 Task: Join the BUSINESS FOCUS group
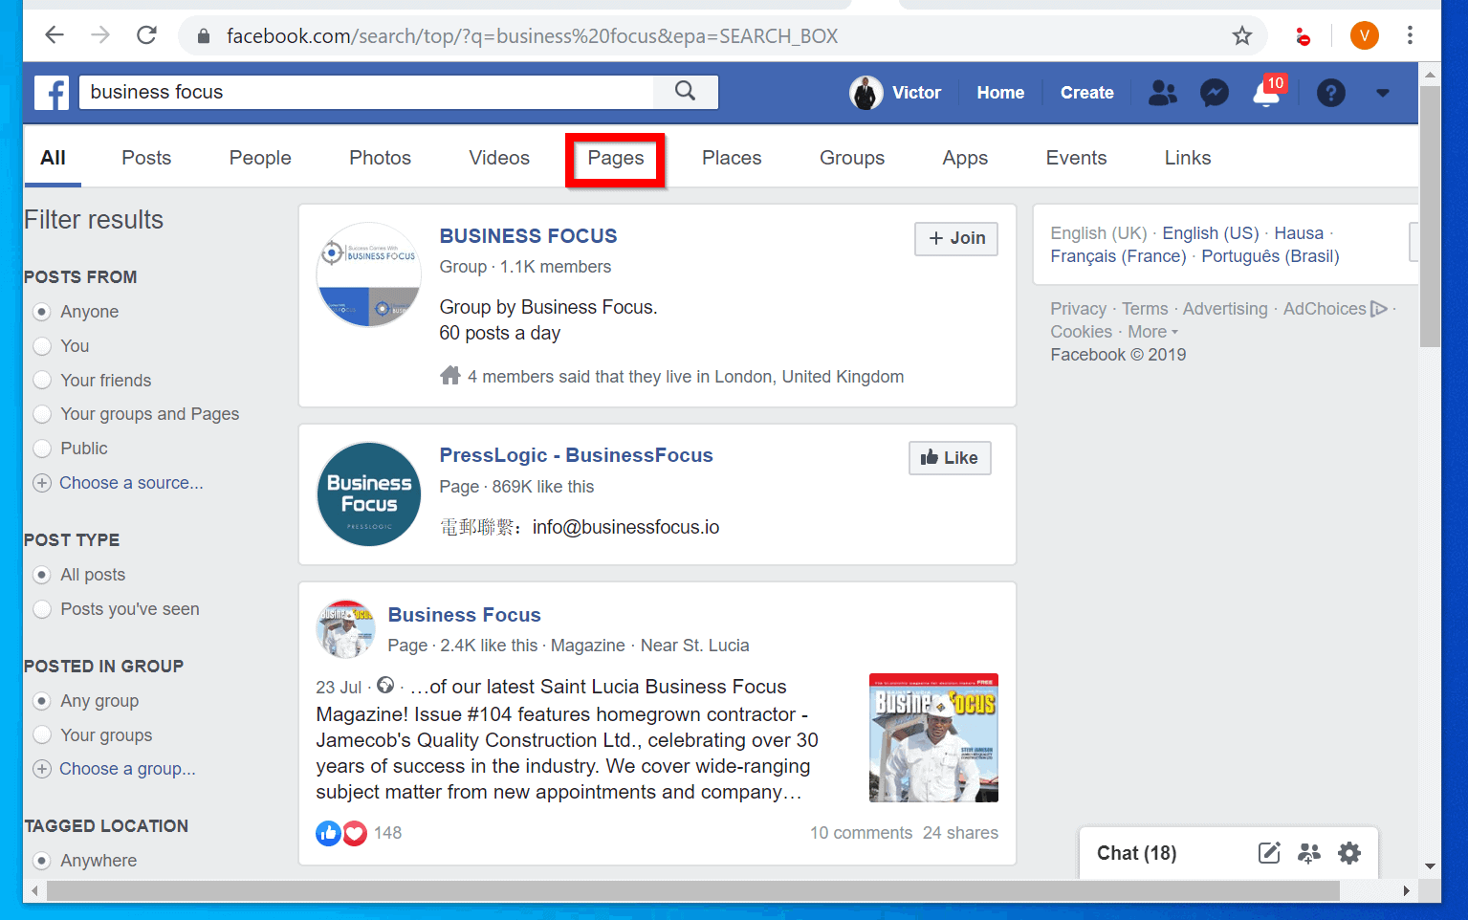[955, 238]
